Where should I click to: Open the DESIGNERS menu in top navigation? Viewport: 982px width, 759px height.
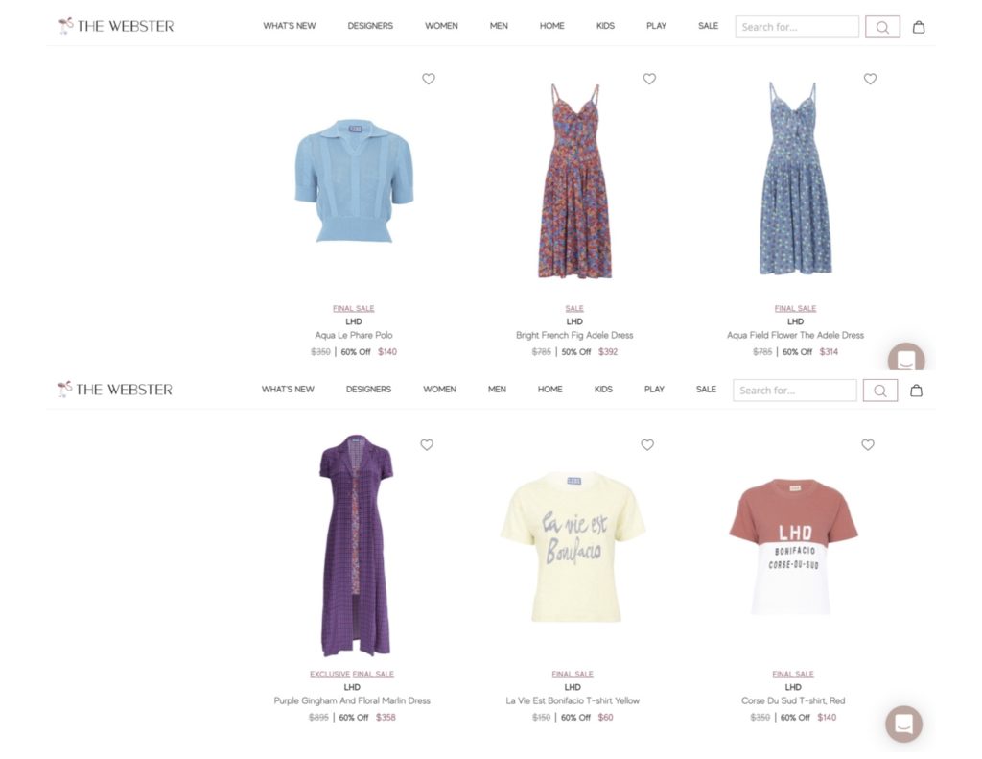point(370,26)
